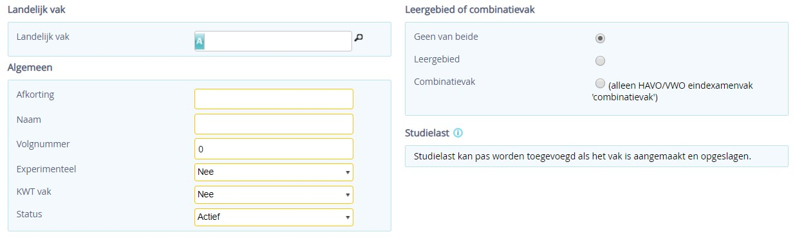Click the Afkorting input field
The height and width of the screenshot is (243, 795).
pyautogui.click(x=274, y=99)
